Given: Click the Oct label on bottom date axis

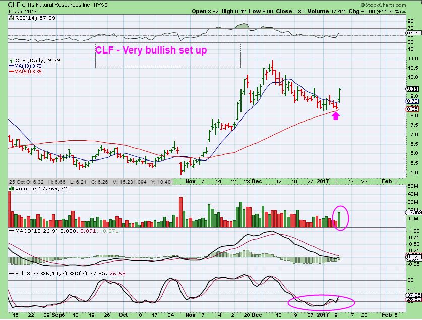Looking at the screenshot, I should point(123,315).
